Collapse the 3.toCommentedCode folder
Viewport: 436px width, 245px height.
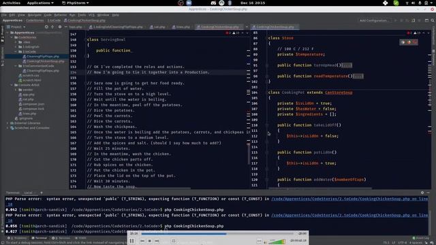pyautogui.click(x=16, y=66)
